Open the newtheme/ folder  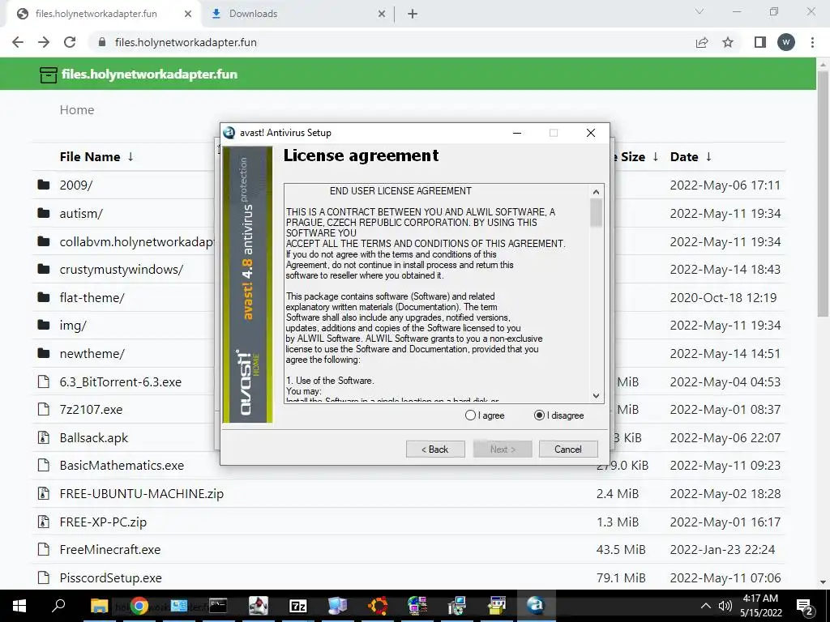pos(92,353)
